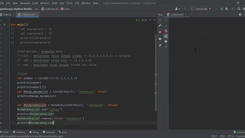Click the println(MutableAnyList) line at the end

(36, 123)
